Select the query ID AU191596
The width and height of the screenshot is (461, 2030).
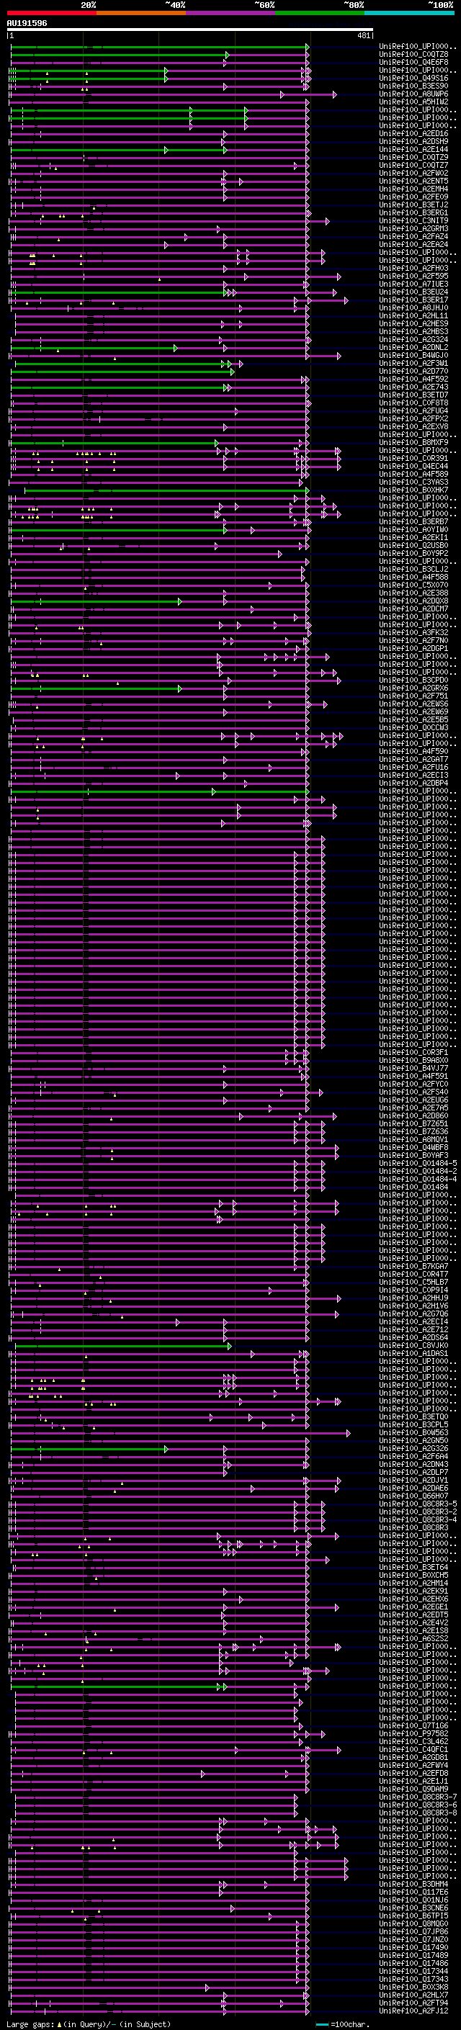click(27, 24)
